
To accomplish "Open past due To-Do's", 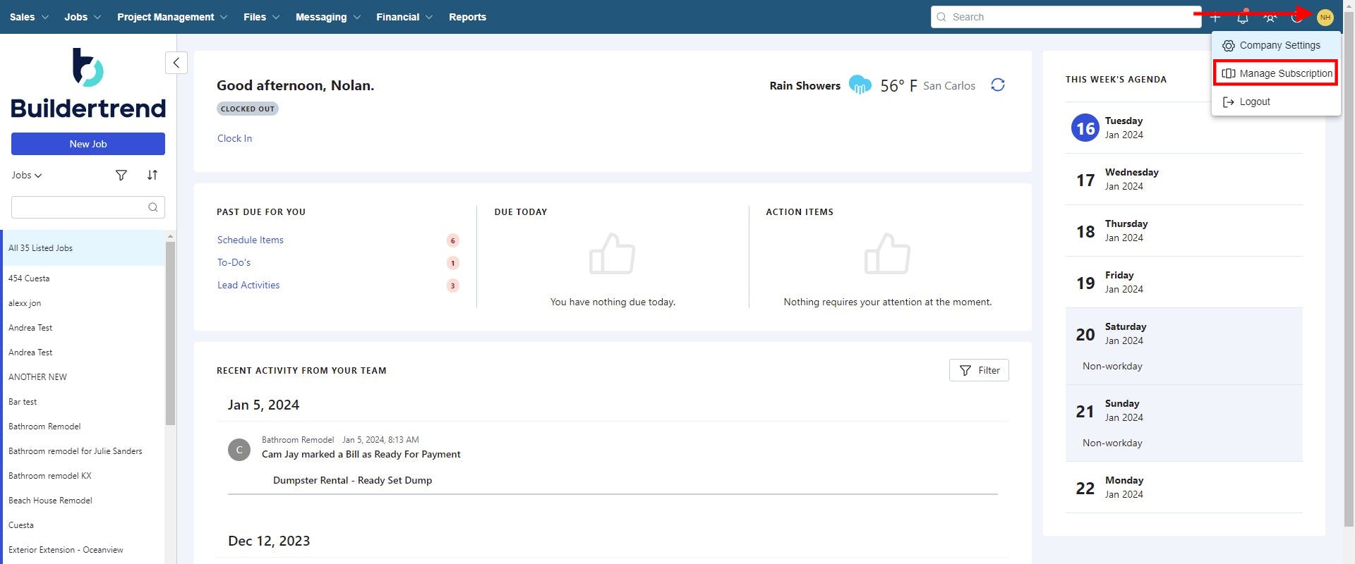I will [234, 262].
